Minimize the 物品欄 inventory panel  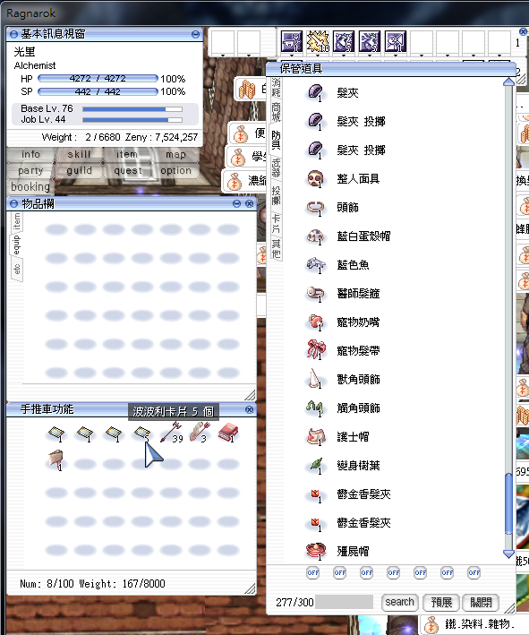[237, 203]
